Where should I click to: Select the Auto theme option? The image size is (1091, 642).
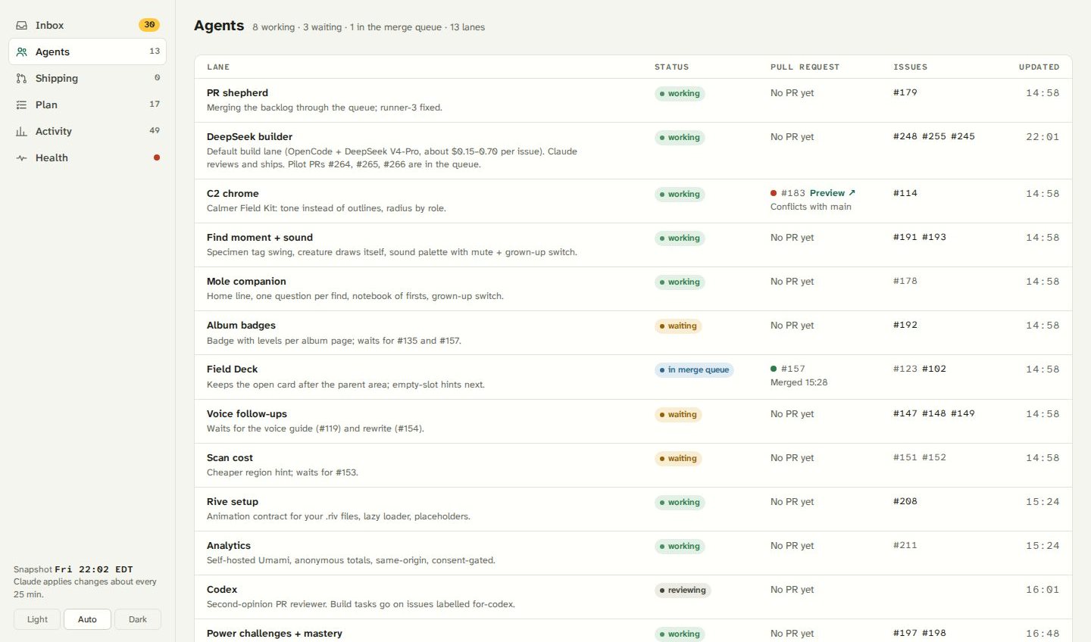point(87,619)
